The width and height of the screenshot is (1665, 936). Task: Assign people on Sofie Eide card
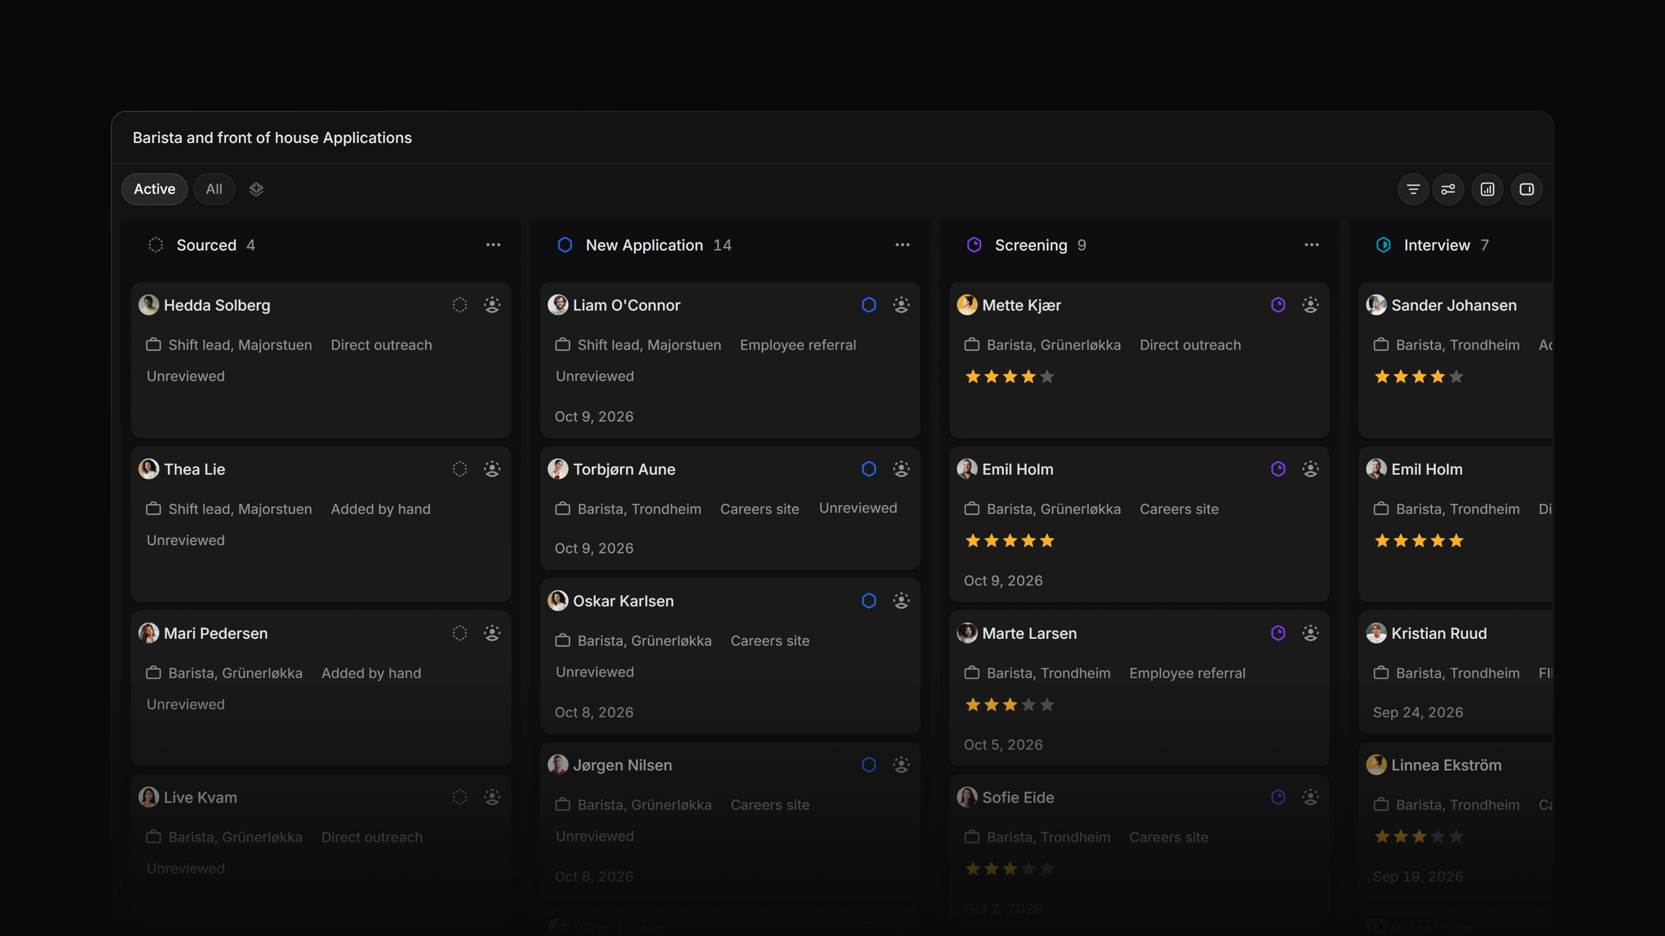[1310, 797]
